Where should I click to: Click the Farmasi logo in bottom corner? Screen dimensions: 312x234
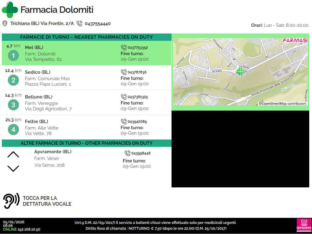coord(304,225)
